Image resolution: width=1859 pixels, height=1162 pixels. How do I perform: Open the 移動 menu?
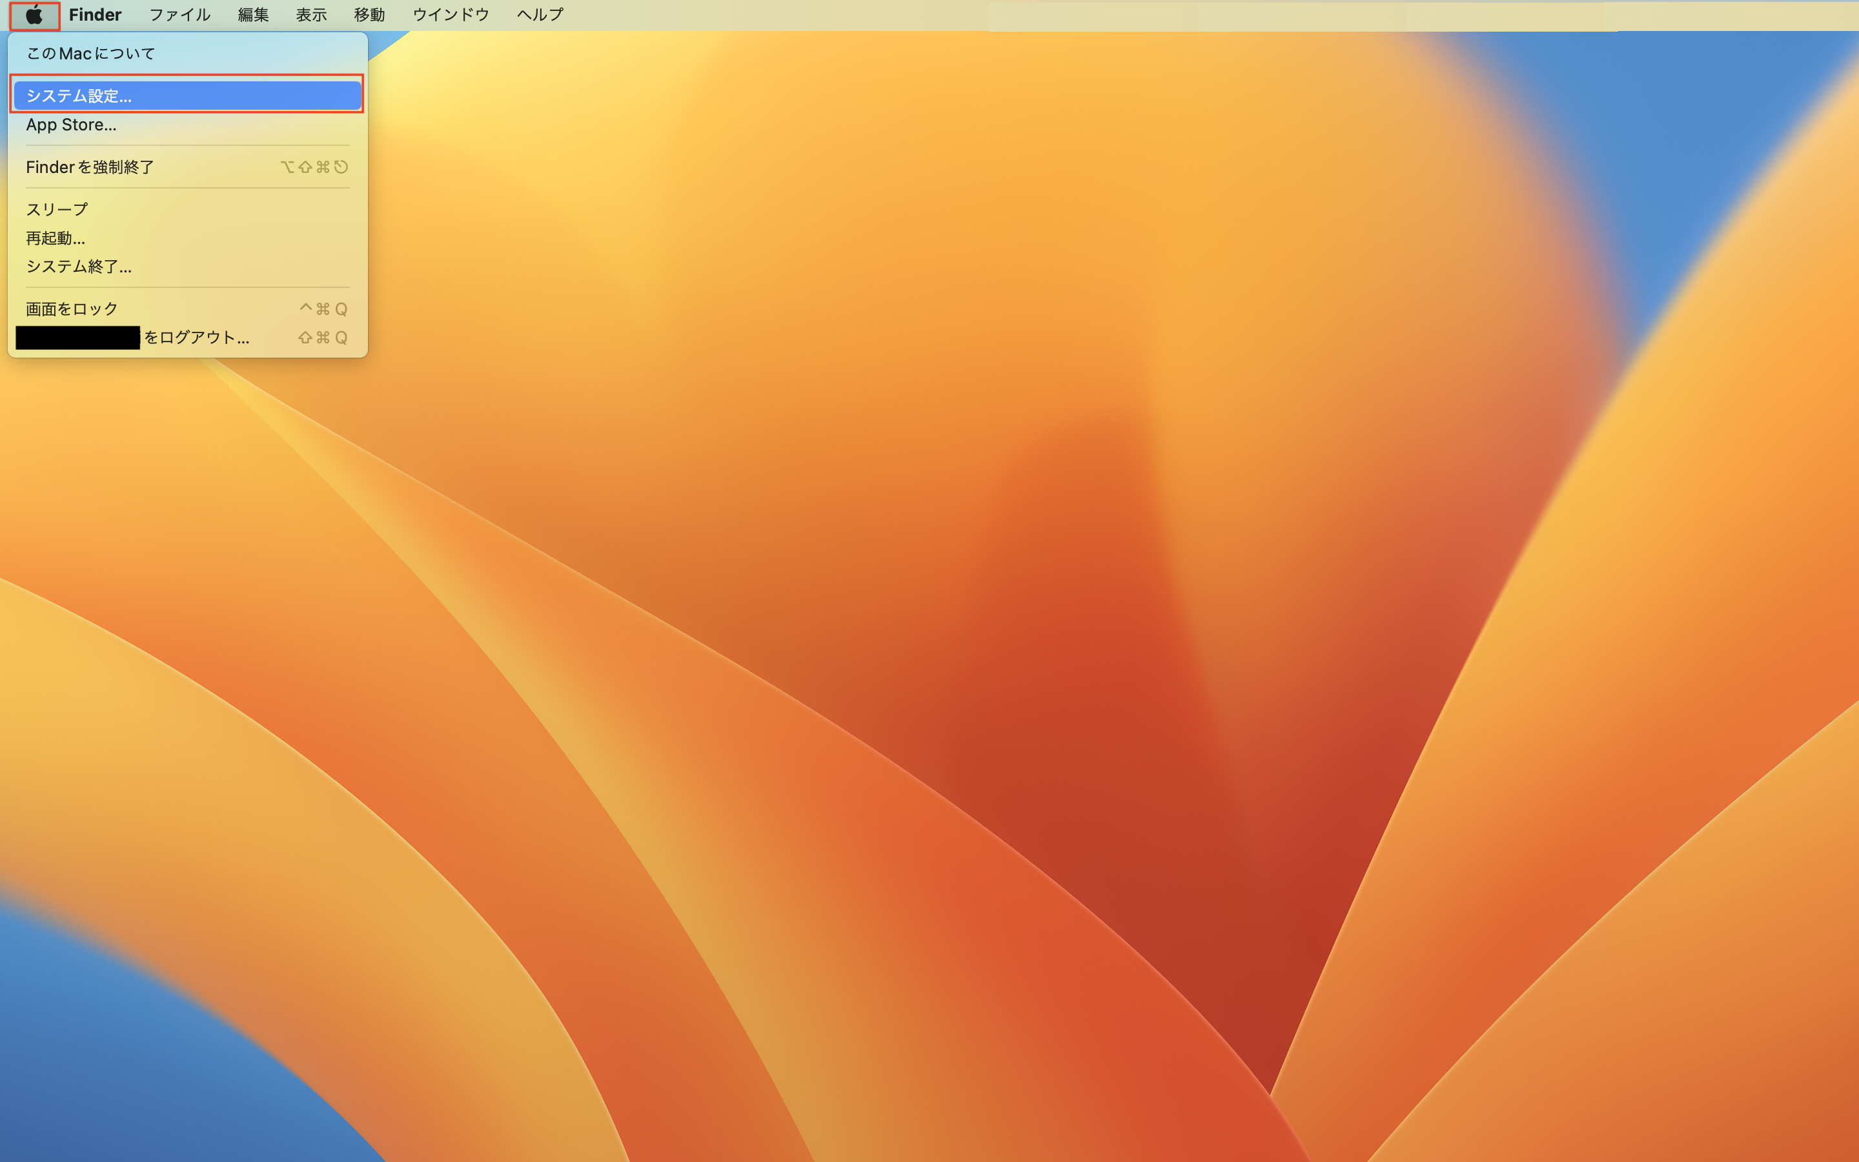[x=369, y=15]
